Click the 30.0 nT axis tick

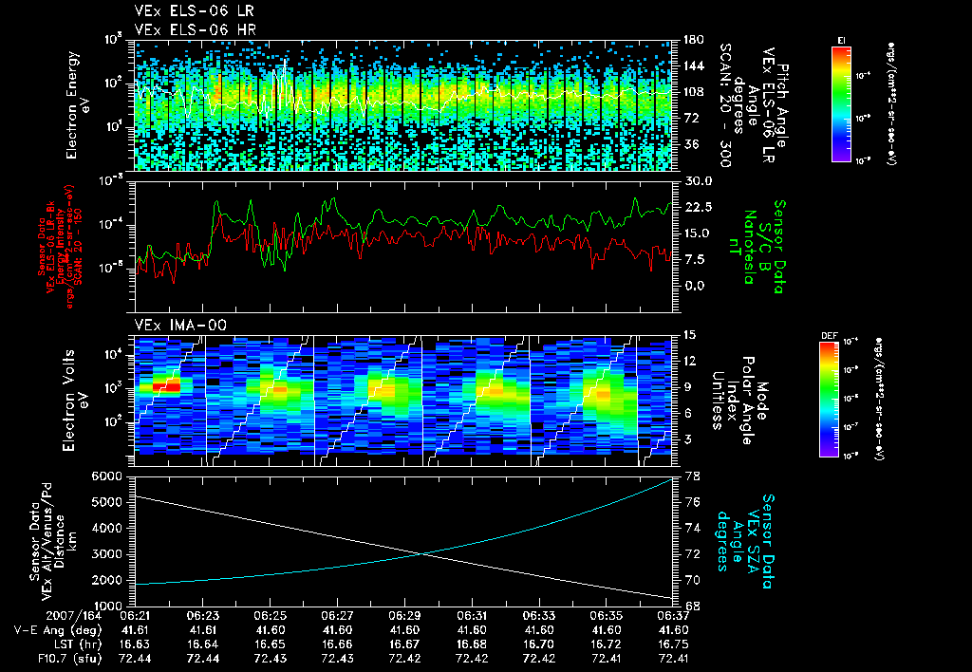tap(698, 181)
